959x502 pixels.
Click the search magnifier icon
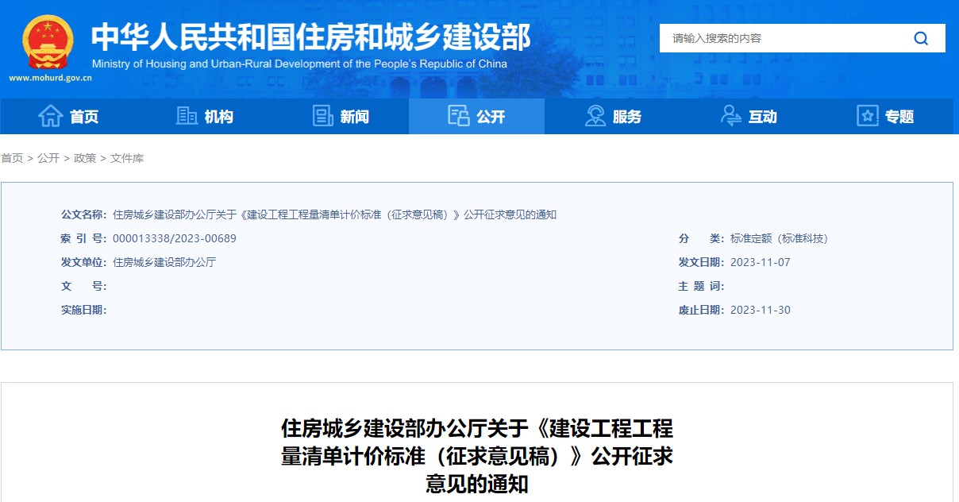click(920, 37)
